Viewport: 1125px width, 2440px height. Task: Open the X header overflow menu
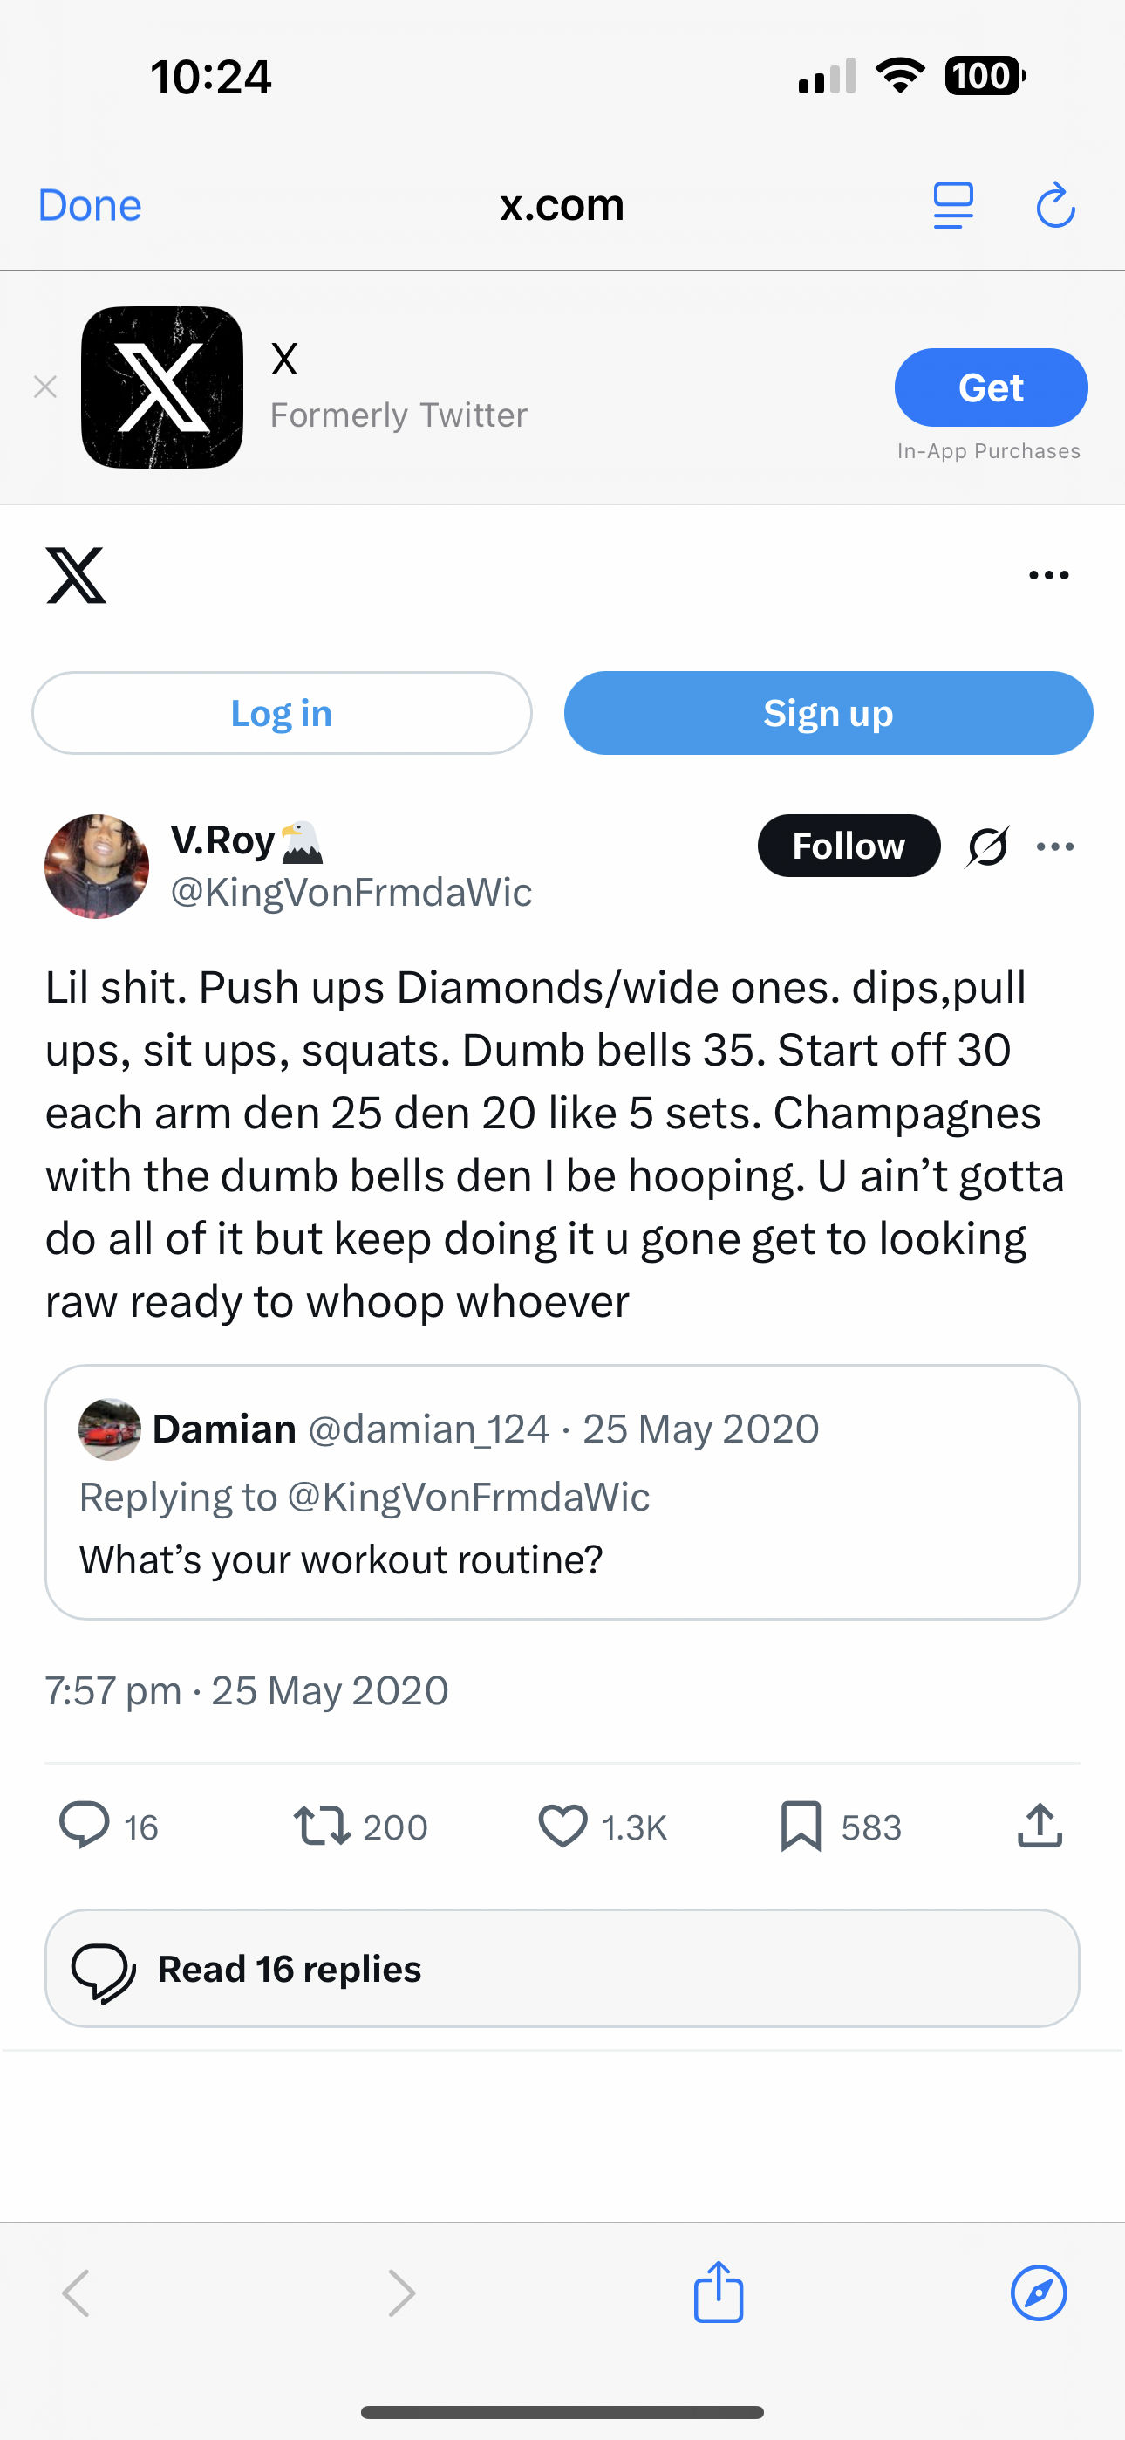1048,575
